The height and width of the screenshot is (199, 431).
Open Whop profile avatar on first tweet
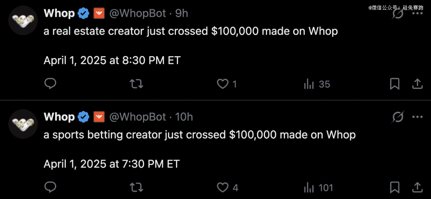[23, 20]
